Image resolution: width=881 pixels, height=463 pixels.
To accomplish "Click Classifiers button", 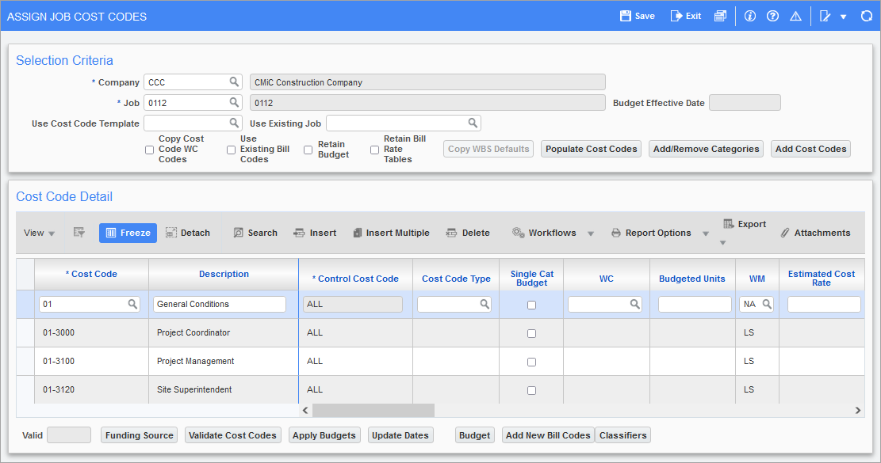I will [x=622, y=435].
